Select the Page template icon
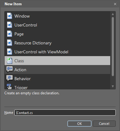 pos(9,34)
